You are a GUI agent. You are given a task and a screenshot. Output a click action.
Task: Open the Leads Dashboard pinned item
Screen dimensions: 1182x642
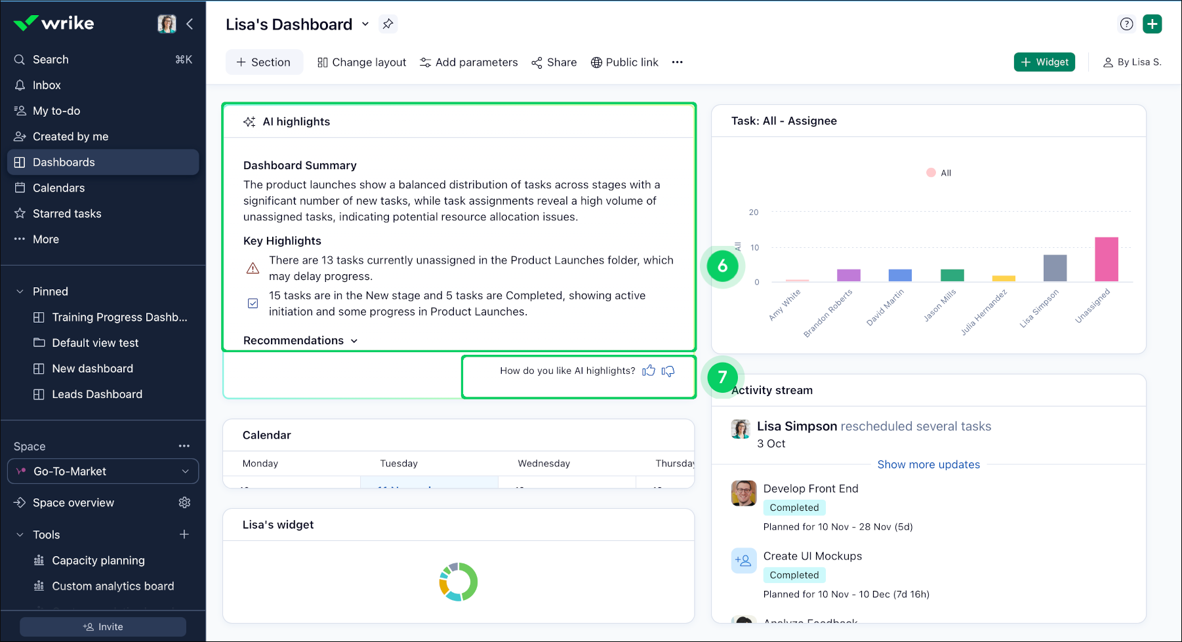97,394
